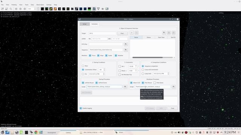
Task: Open the Tools menu
Action: (x=27, y=5)
